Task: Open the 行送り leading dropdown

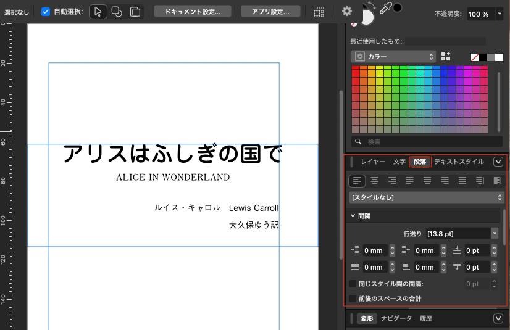Action: [495, 233]
